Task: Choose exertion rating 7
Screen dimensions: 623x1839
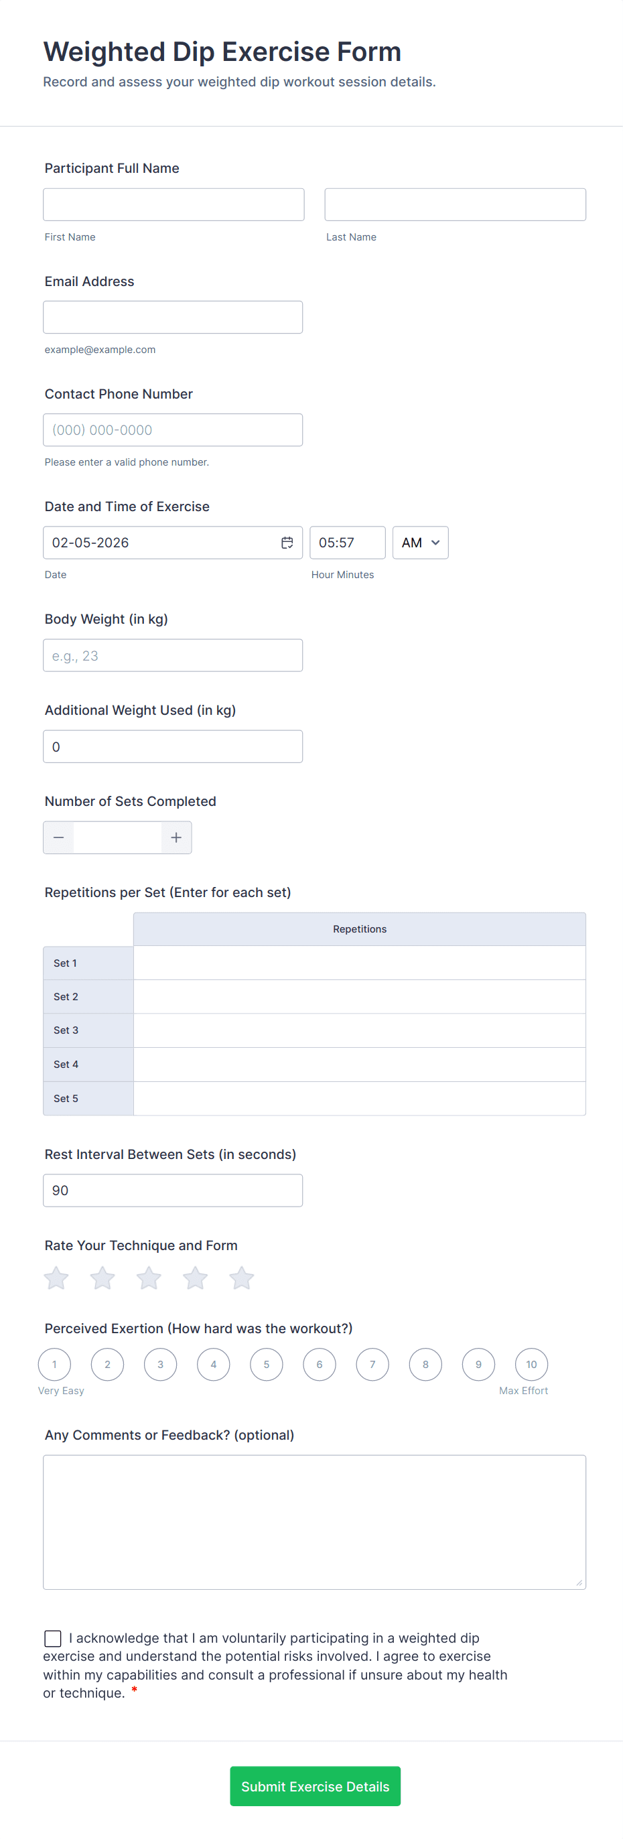Action: point(372,1364)
